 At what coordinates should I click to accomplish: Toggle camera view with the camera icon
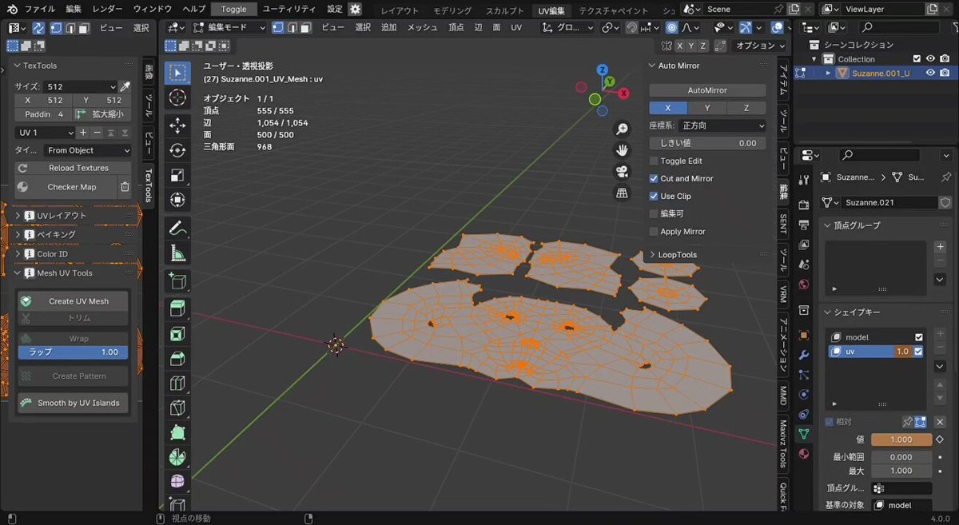point(622,172)
